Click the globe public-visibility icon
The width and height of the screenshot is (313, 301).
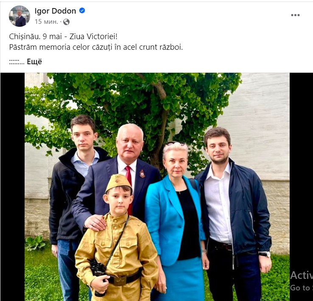pos(66,22)
